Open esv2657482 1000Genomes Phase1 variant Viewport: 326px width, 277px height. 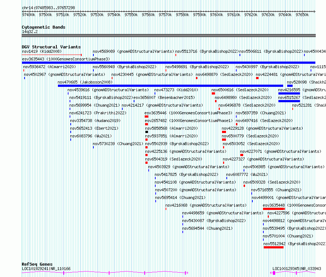coord(189,121)
